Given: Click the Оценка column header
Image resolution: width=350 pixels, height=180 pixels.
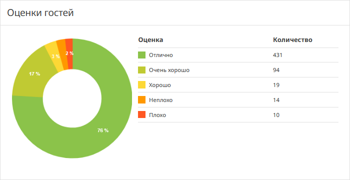Looking at the screenshot, I should pyautogui.click(x=150, y=40).
